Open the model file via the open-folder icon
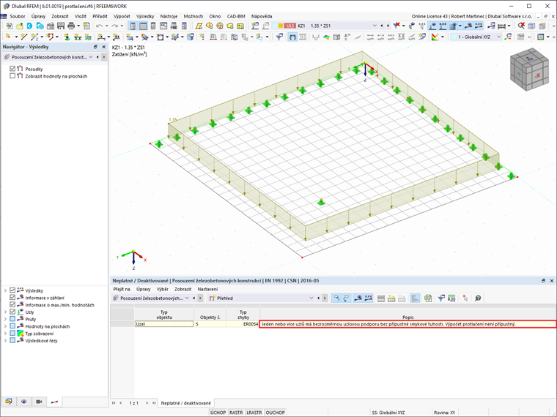 [x=20, y=26]
